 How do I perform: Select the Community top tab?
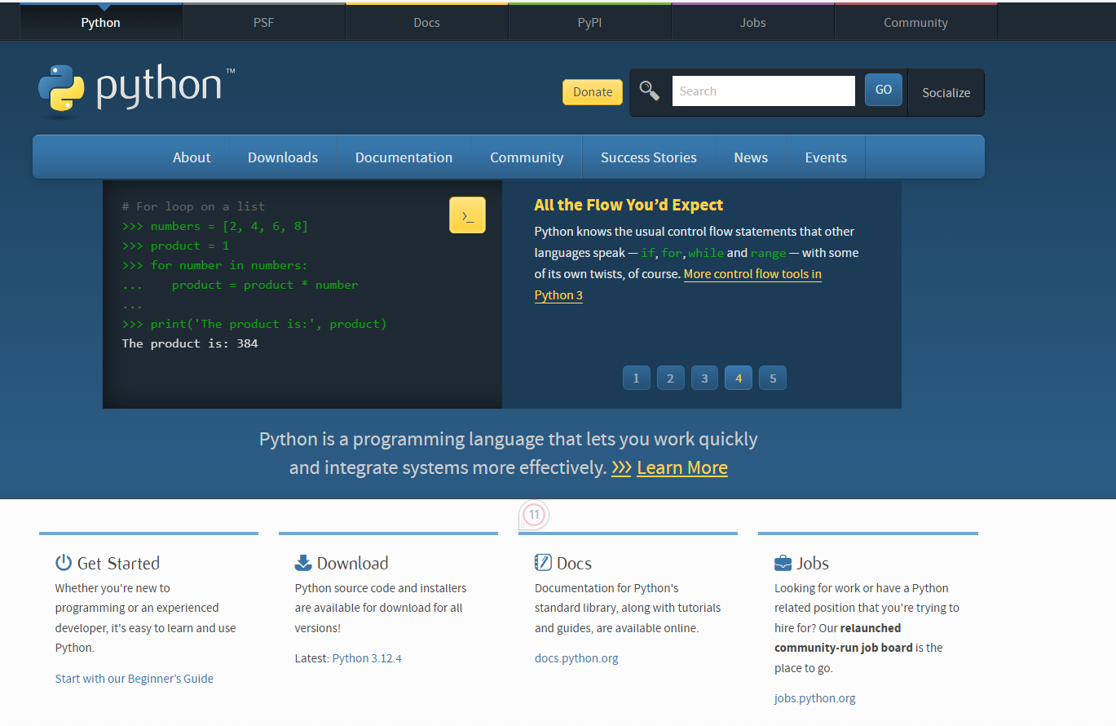coord(916,22)
